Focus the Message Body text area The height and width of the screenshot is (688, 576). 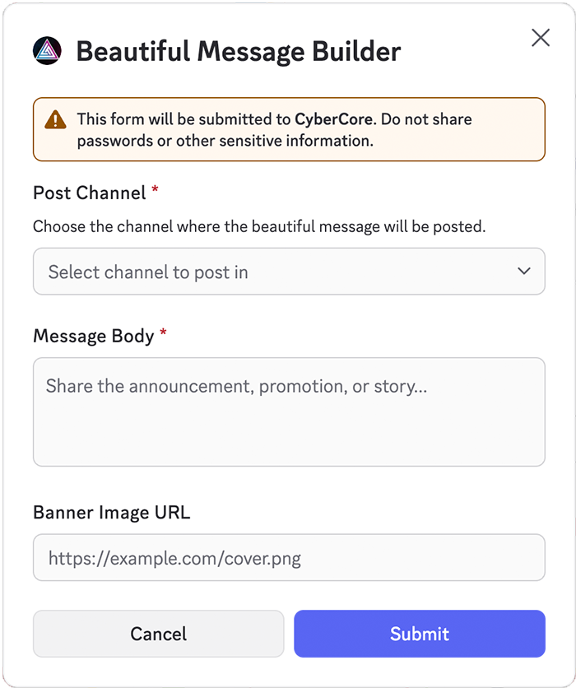[x=289, y=411]
